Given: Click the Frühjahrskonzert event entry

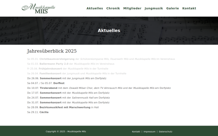Looking at the screenshot, I should 68,69.
